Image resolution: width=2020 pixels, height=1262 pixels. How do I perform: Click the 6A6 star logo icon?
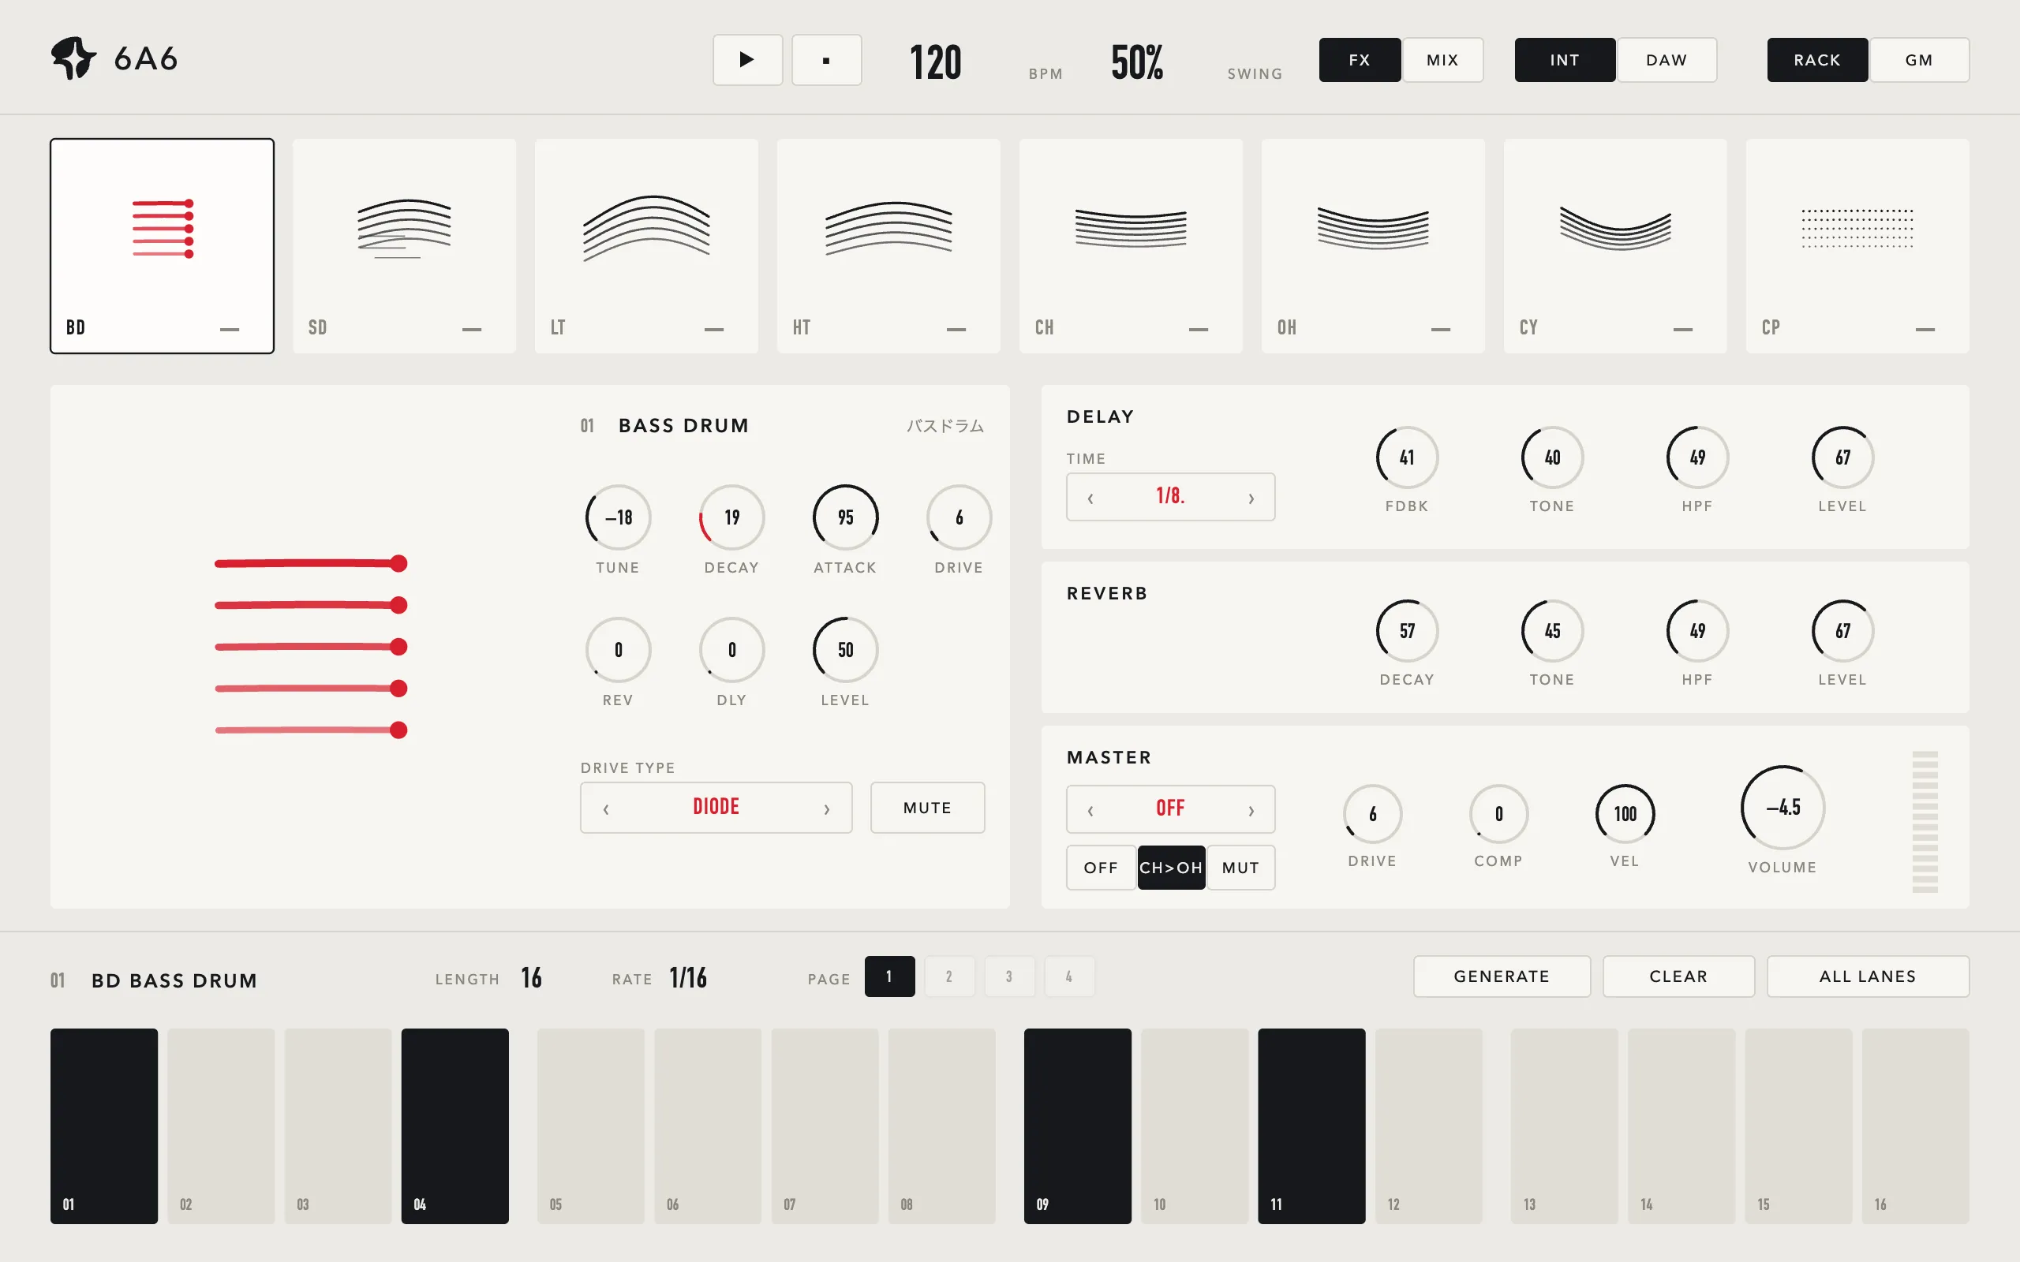73,58
